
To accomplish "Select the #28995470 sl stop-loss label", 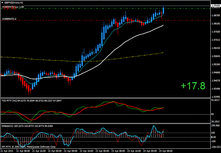I will click(10, 19).
